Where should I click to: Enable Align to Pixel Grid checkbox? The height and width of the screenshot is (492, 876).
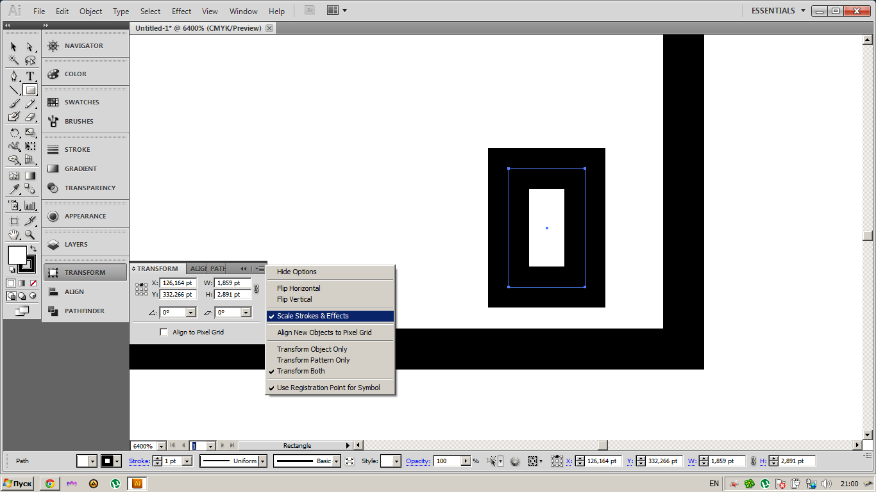point(164,332)
